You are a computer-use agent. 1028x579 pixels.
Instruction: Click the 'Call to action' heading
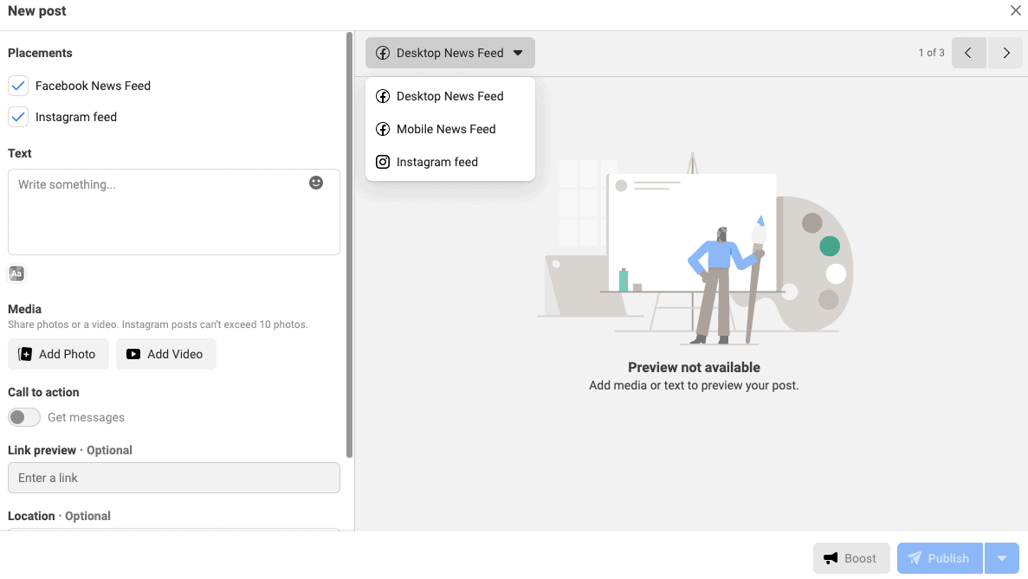(x=43, y=392)
